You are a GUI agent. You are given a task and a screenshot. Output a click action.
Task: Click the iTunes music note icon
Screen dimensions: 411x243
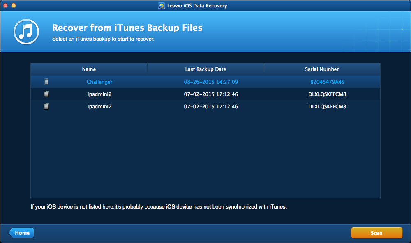coord(26,32)
